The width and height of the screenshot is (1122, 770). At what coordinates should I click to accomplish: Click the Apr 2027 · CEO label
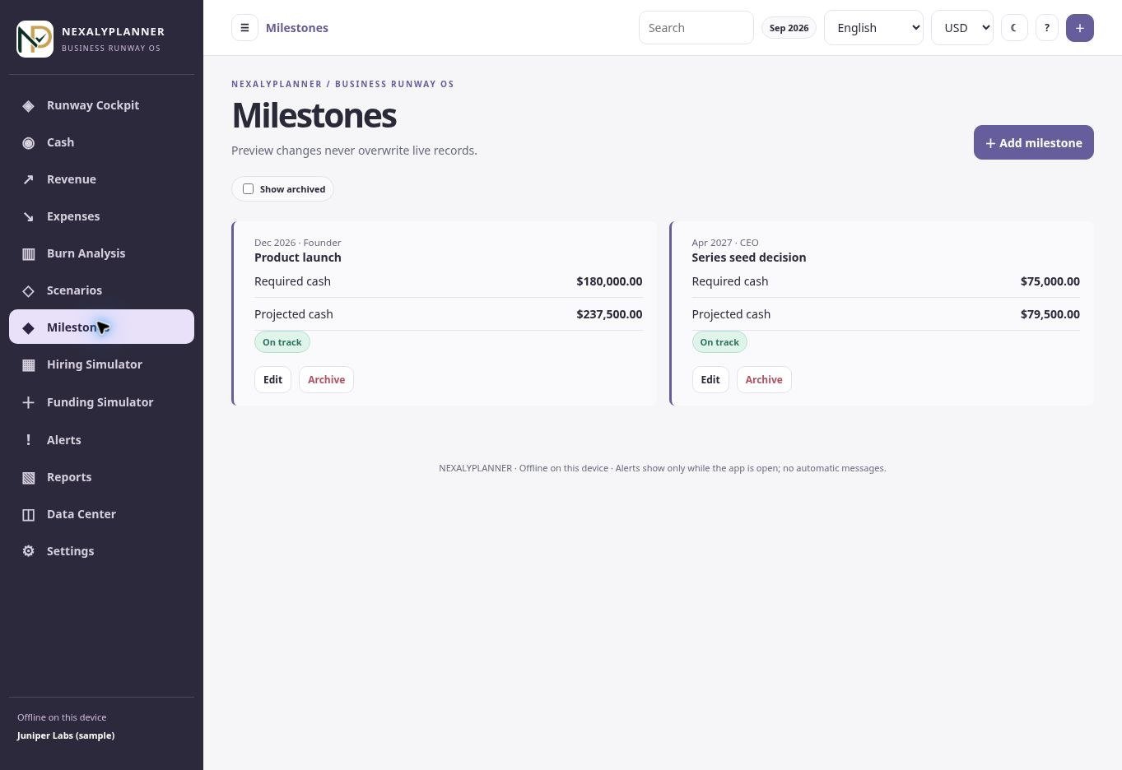point(725,243)
